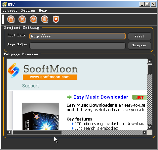Click the people group toolbar icon
Viewport: 158px width, 150px height.
pyautogui.click(x=45, y=19)
